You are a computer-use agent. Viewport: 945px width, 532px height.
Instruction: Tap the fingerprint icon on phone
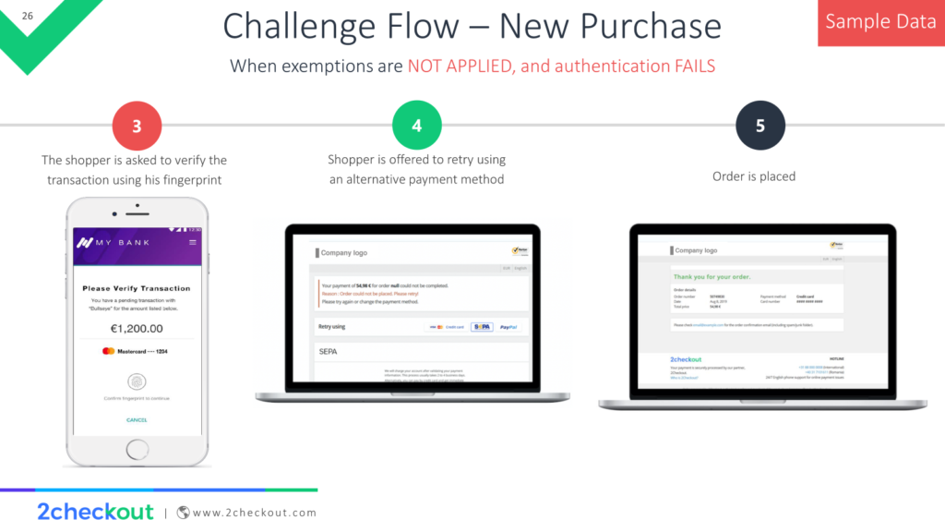pyautogui.click(x=137, y=381)
